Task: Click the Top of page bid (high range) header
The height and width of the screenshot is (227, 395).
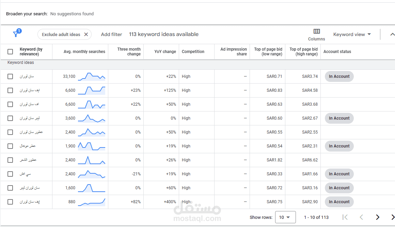Action: [303, 52]
